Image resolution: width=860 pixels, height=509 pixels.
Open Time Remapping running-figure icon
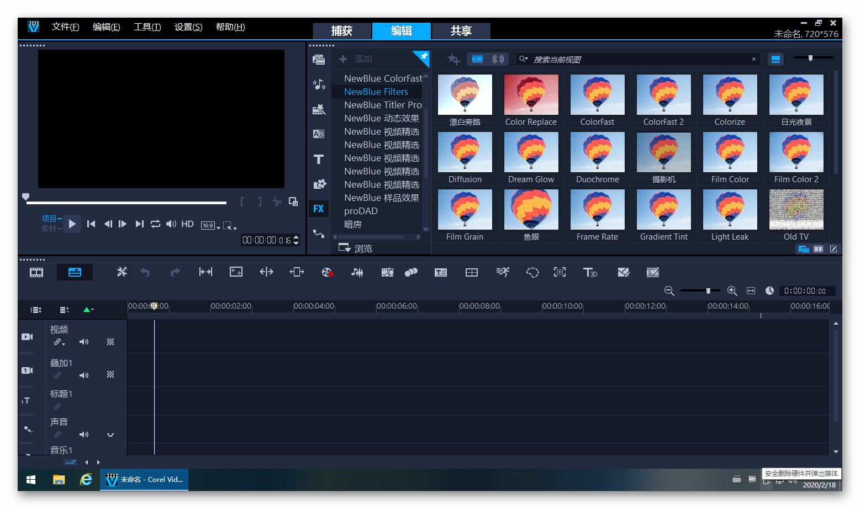[x=503, y=272]
